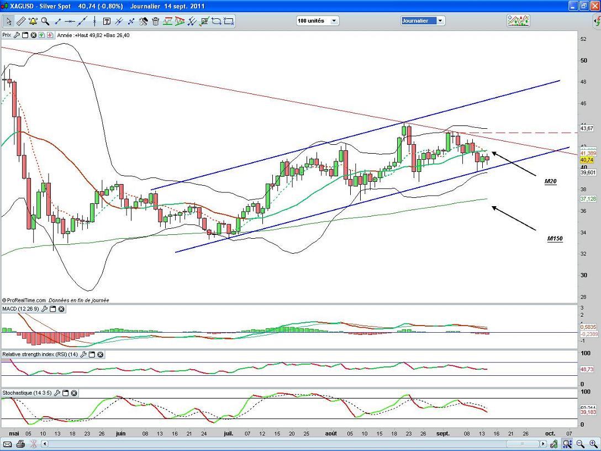Image resolution: width=601 pixels, height=451 pixels.
Task: Click the horizontal scrollbar thumb
Action: [x=522, y=444]
